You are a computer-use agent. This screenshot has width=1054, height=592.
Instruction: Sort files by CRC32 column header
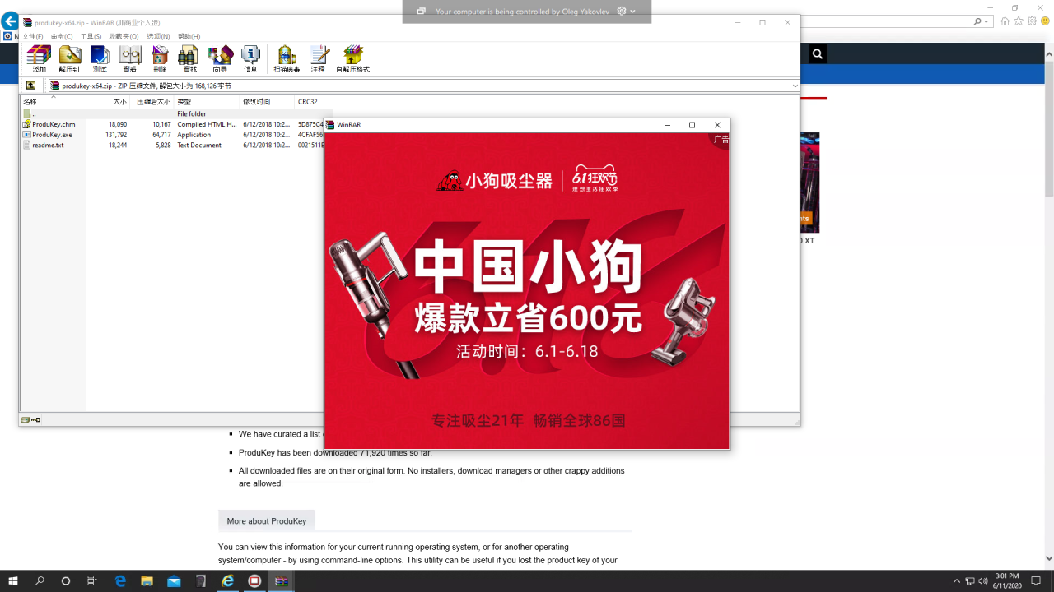click(314, 102)
